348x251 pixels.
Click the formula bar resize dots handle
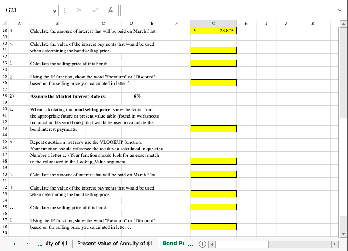click(x=64, y=10)
